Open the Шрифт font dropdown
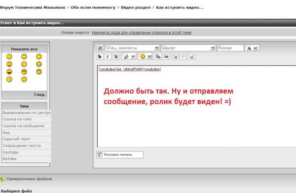 pyautogui.click(x=188, y=48)
